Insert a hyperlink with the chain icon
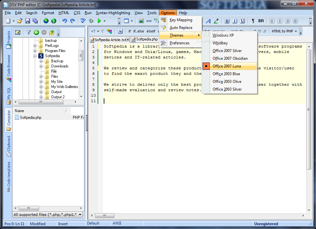Image resolution: width=316 pixels, height=229 pixels. pyautogui.click(x=149, y=21)
